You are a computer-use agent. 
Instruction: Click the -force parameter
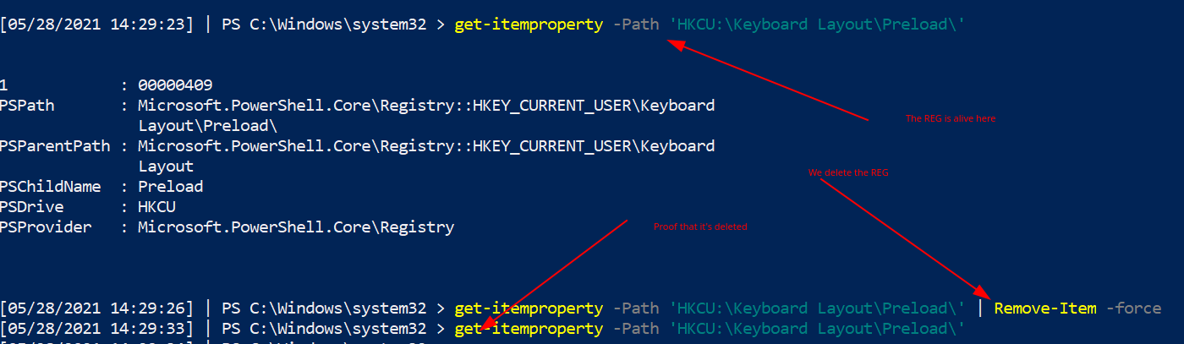tap(1133, 309)
